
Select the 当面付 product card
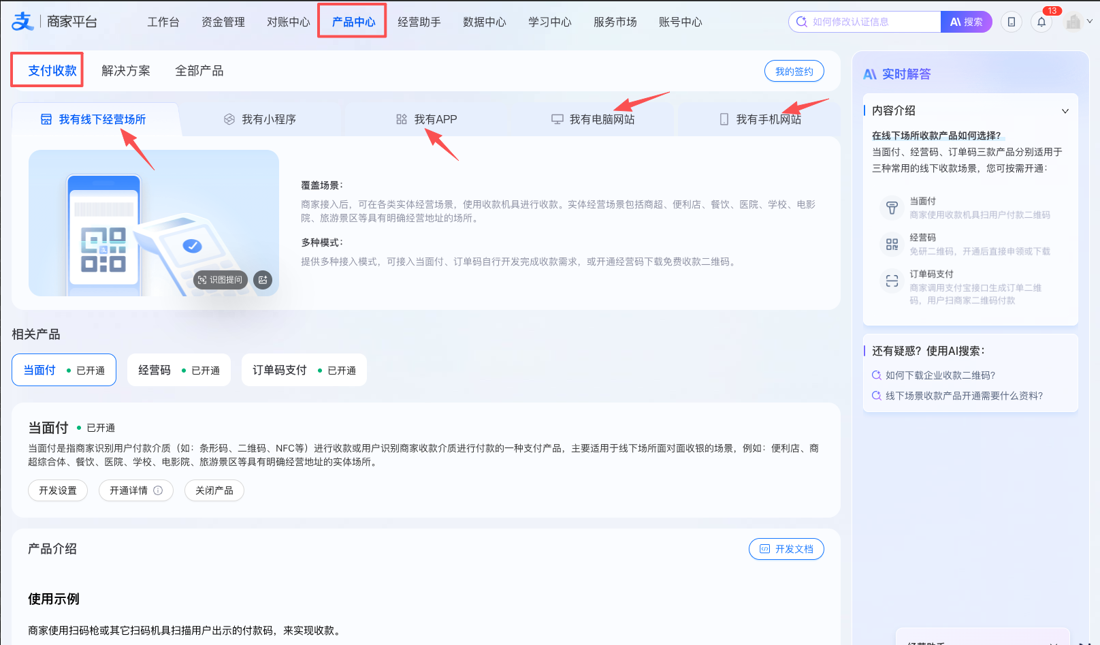click(64, 370)
